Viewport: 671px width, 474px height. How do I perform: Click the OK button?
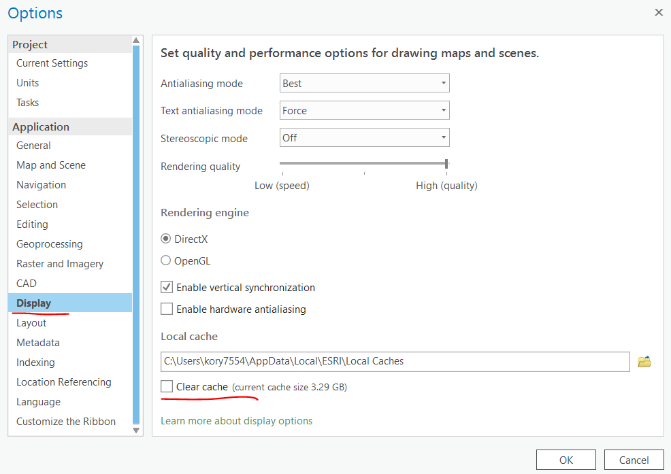pos(566,460)
